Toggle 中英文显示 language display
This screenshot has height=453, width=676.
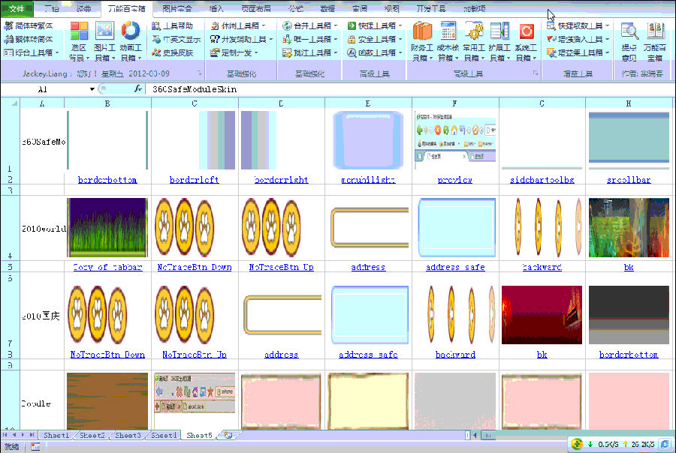180,40
